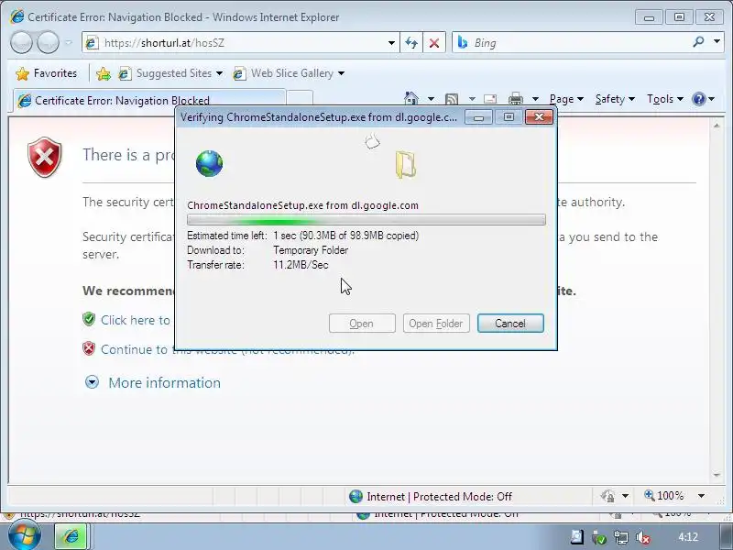Click the magnifier search icon

pyautogui.click(x=698, y=42)
